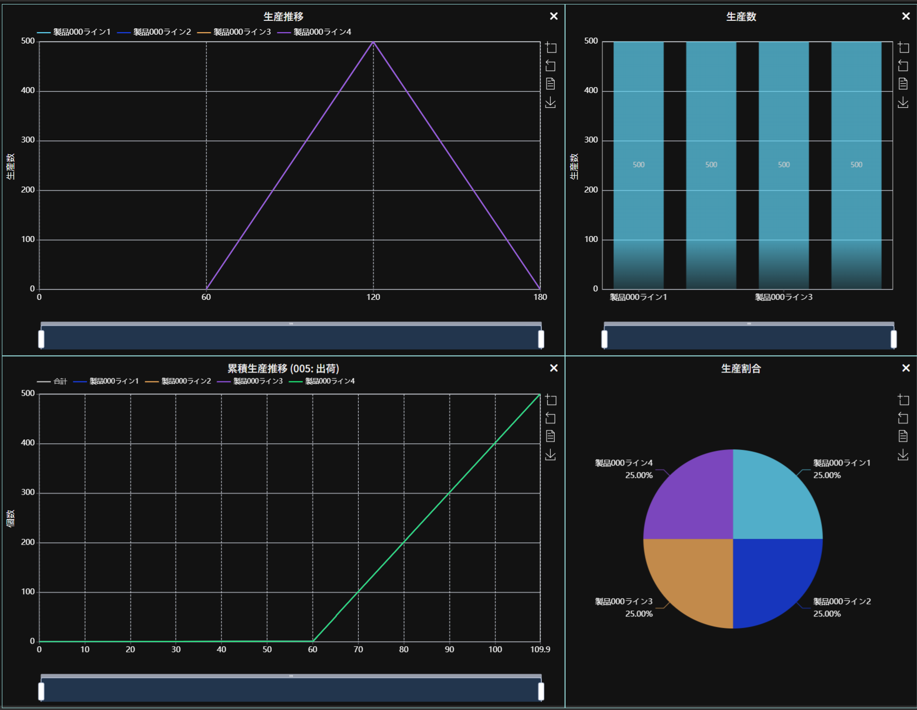
Task: Click the 120 x-axis value in 生産推移
Action: click(373, 297)
